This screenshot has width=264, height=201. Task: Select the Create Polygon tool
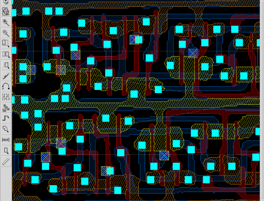6,129
